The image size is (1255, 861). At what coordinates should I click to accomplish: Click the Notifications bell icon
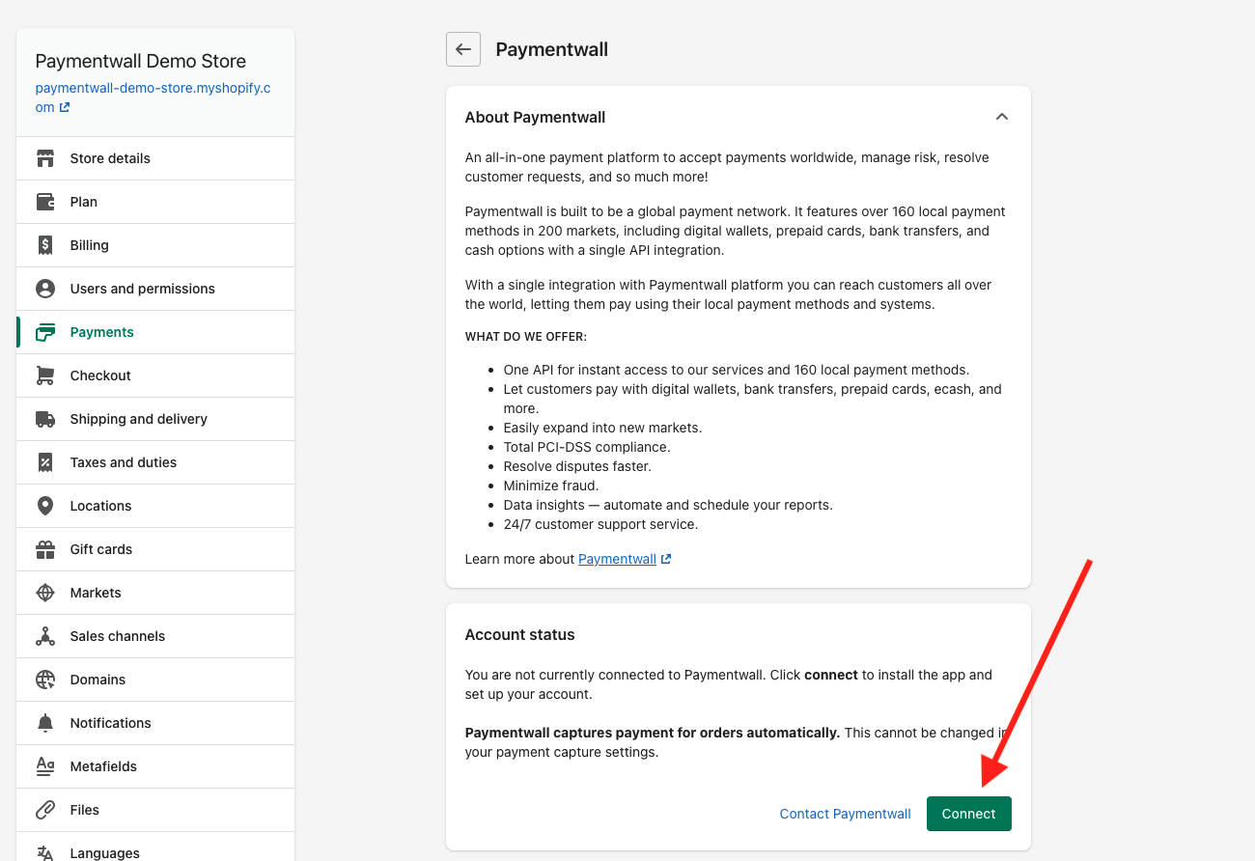pos(45,723)
